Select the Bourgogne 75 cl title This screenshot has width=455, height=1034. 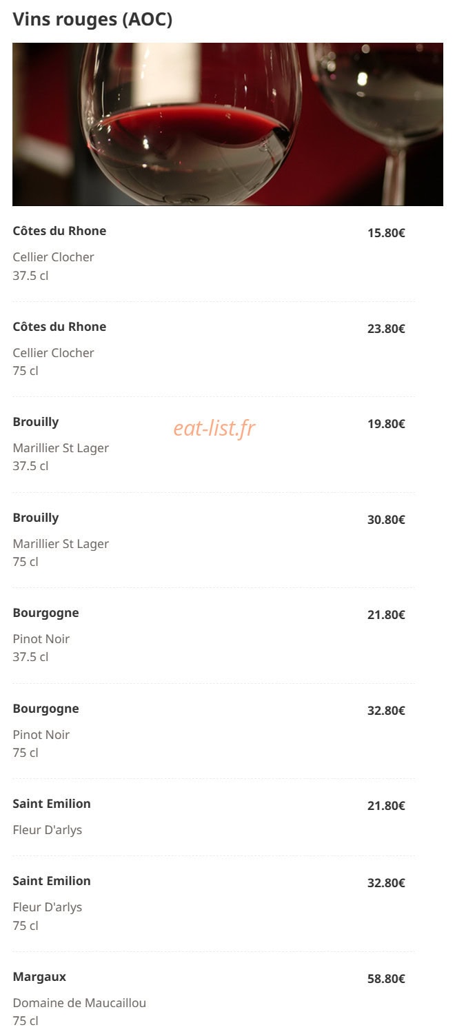click(x=45, y=709)
